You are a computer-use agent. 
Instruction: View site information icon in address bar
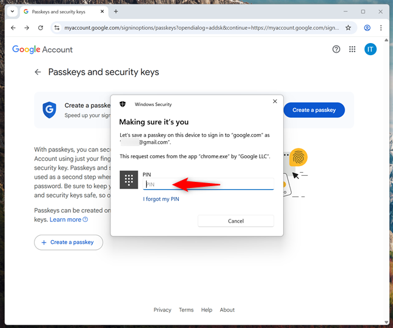(57, 28)
